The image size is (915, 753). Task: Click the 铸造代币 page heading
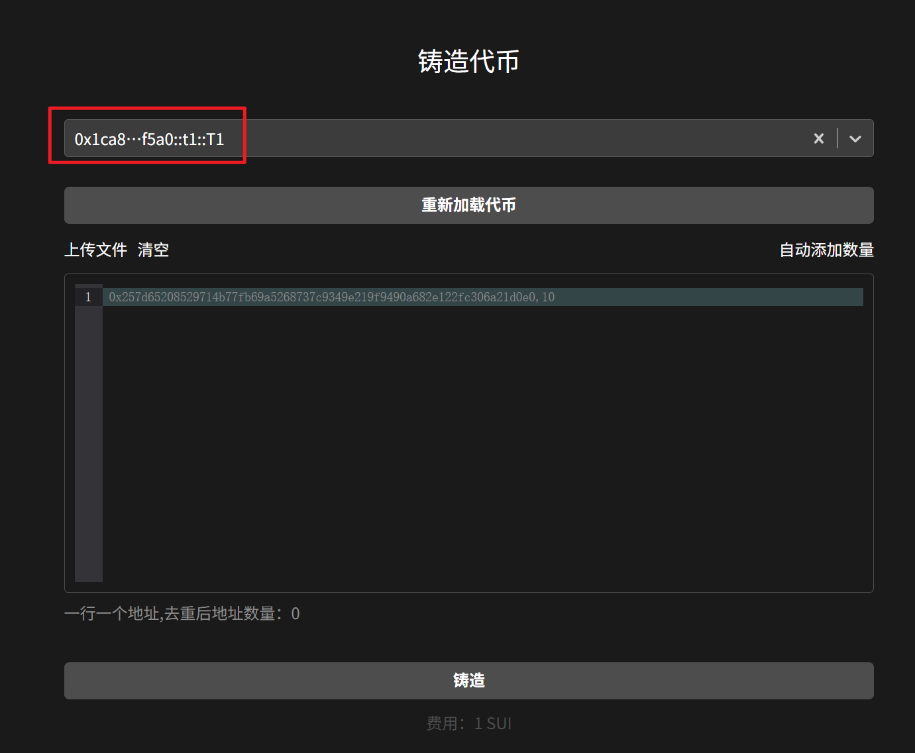tap(468, 62)
